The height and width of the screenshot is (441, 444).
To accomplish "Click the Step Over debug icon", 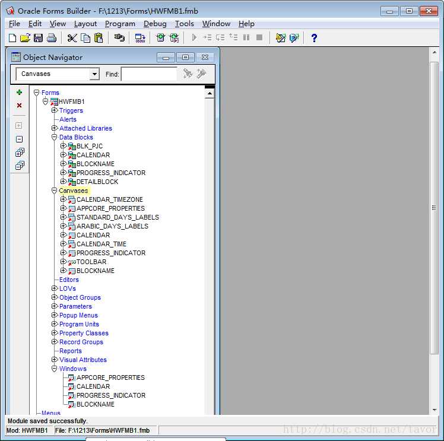I will [x=220, y=37].
